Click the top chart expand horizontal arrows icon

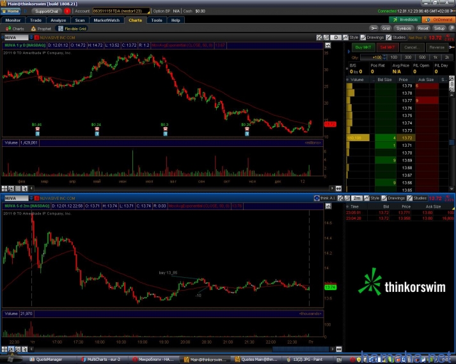click(x=338, y=188)
